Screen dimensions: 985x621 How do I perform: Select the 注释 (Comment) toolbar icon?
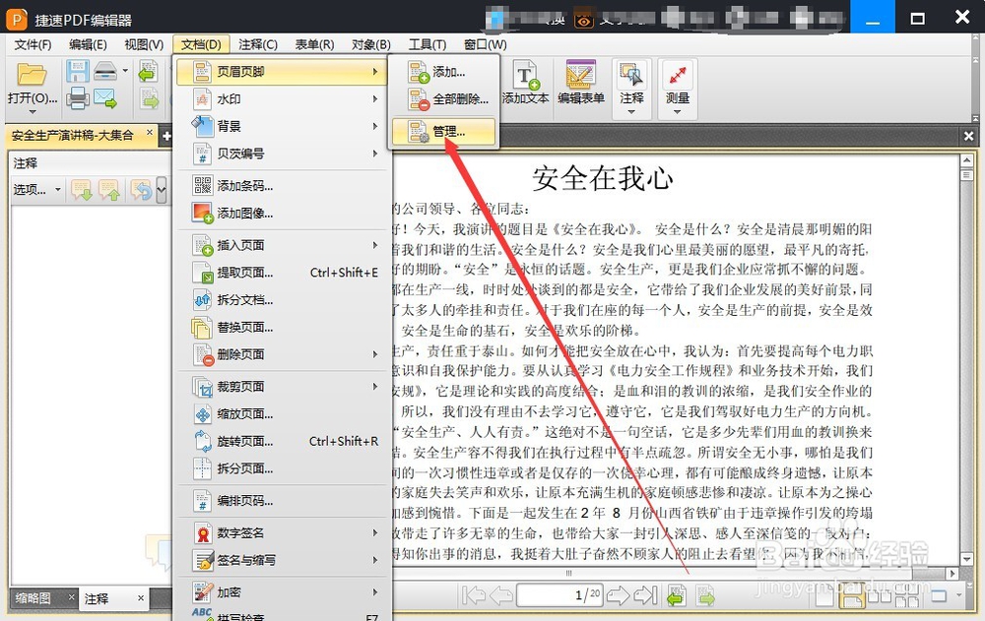click(630, 81)
